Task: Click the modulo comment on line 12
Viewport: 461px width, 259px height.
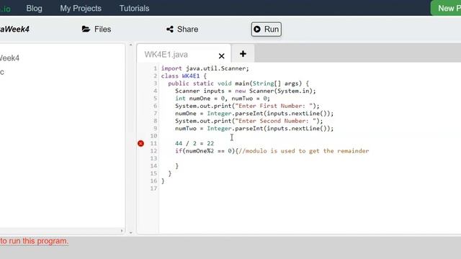Action: coord(304,151)
